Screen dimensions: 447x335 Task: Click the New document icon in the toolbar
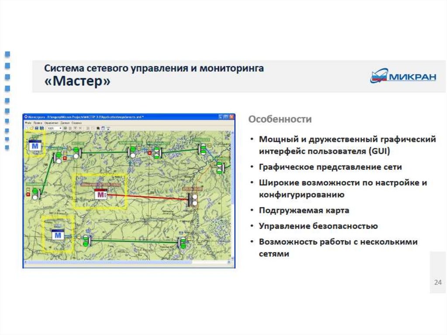tap(27, 128)
